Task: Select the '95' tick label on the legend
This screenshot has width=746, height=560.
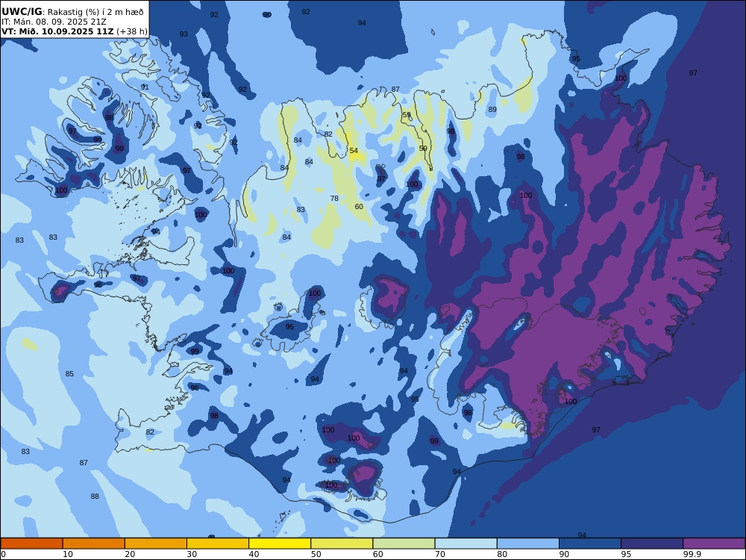Action: (626, 554)
